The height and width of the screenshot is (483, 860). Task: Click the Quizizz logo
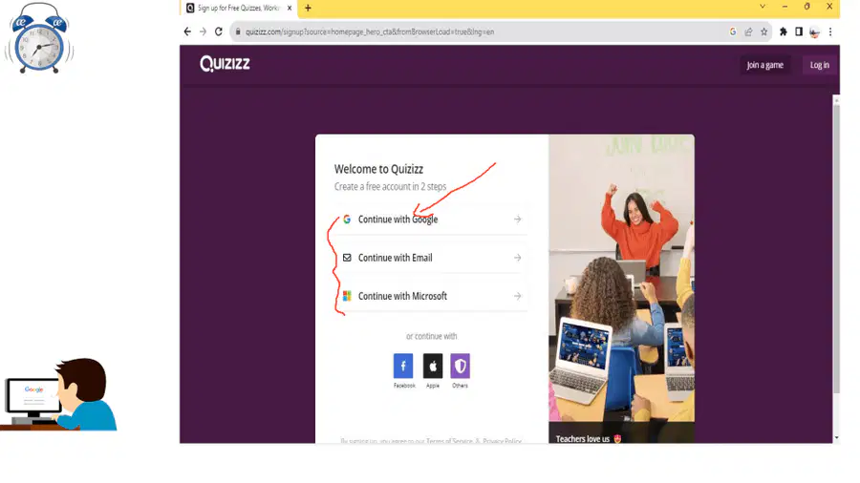[225, 64]
